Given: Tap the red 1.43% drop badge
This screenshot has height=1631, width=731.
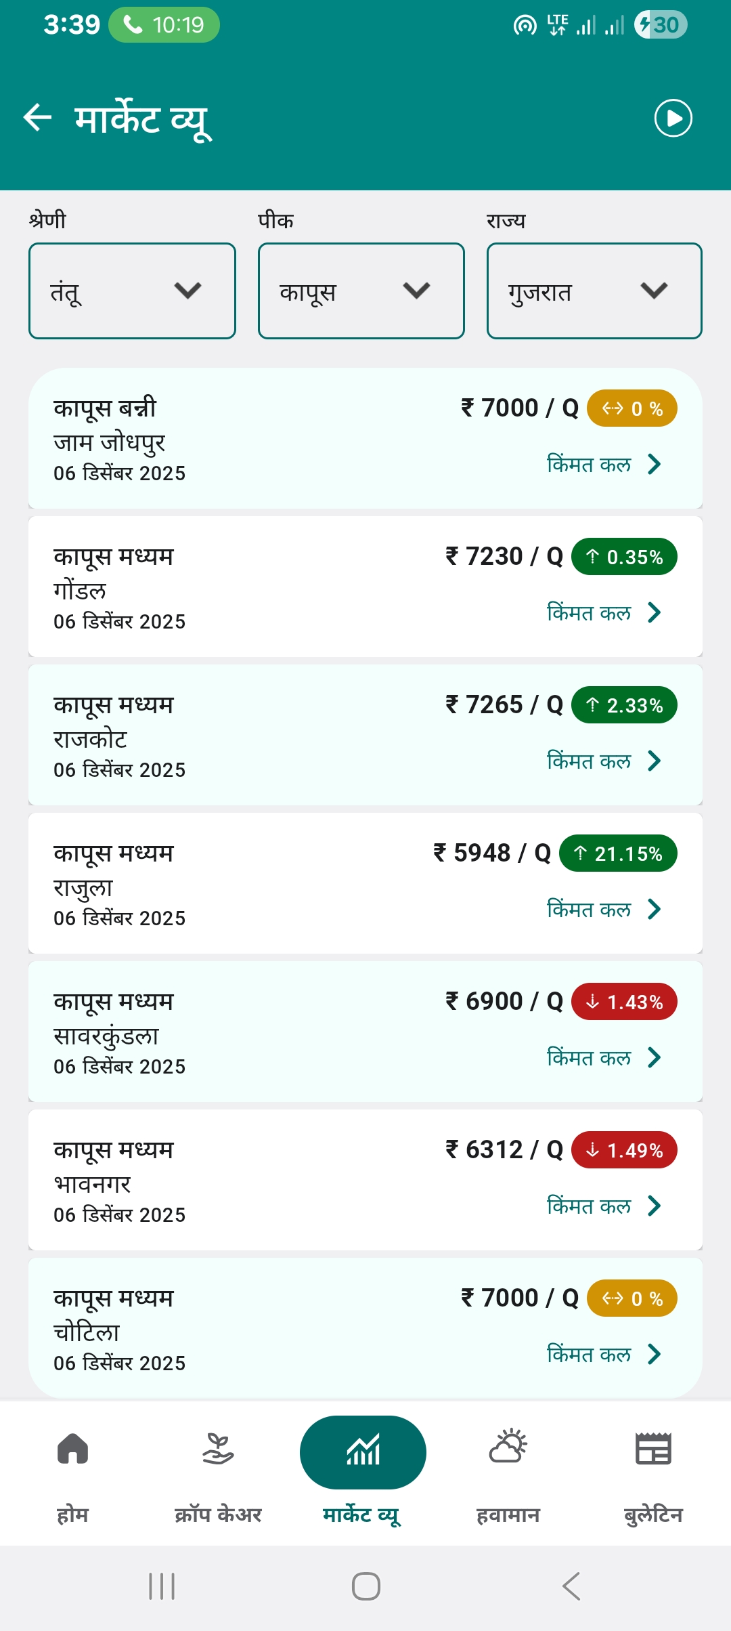Looking at the screenshot, I should pyautogui.click(x=624, y=1002).
